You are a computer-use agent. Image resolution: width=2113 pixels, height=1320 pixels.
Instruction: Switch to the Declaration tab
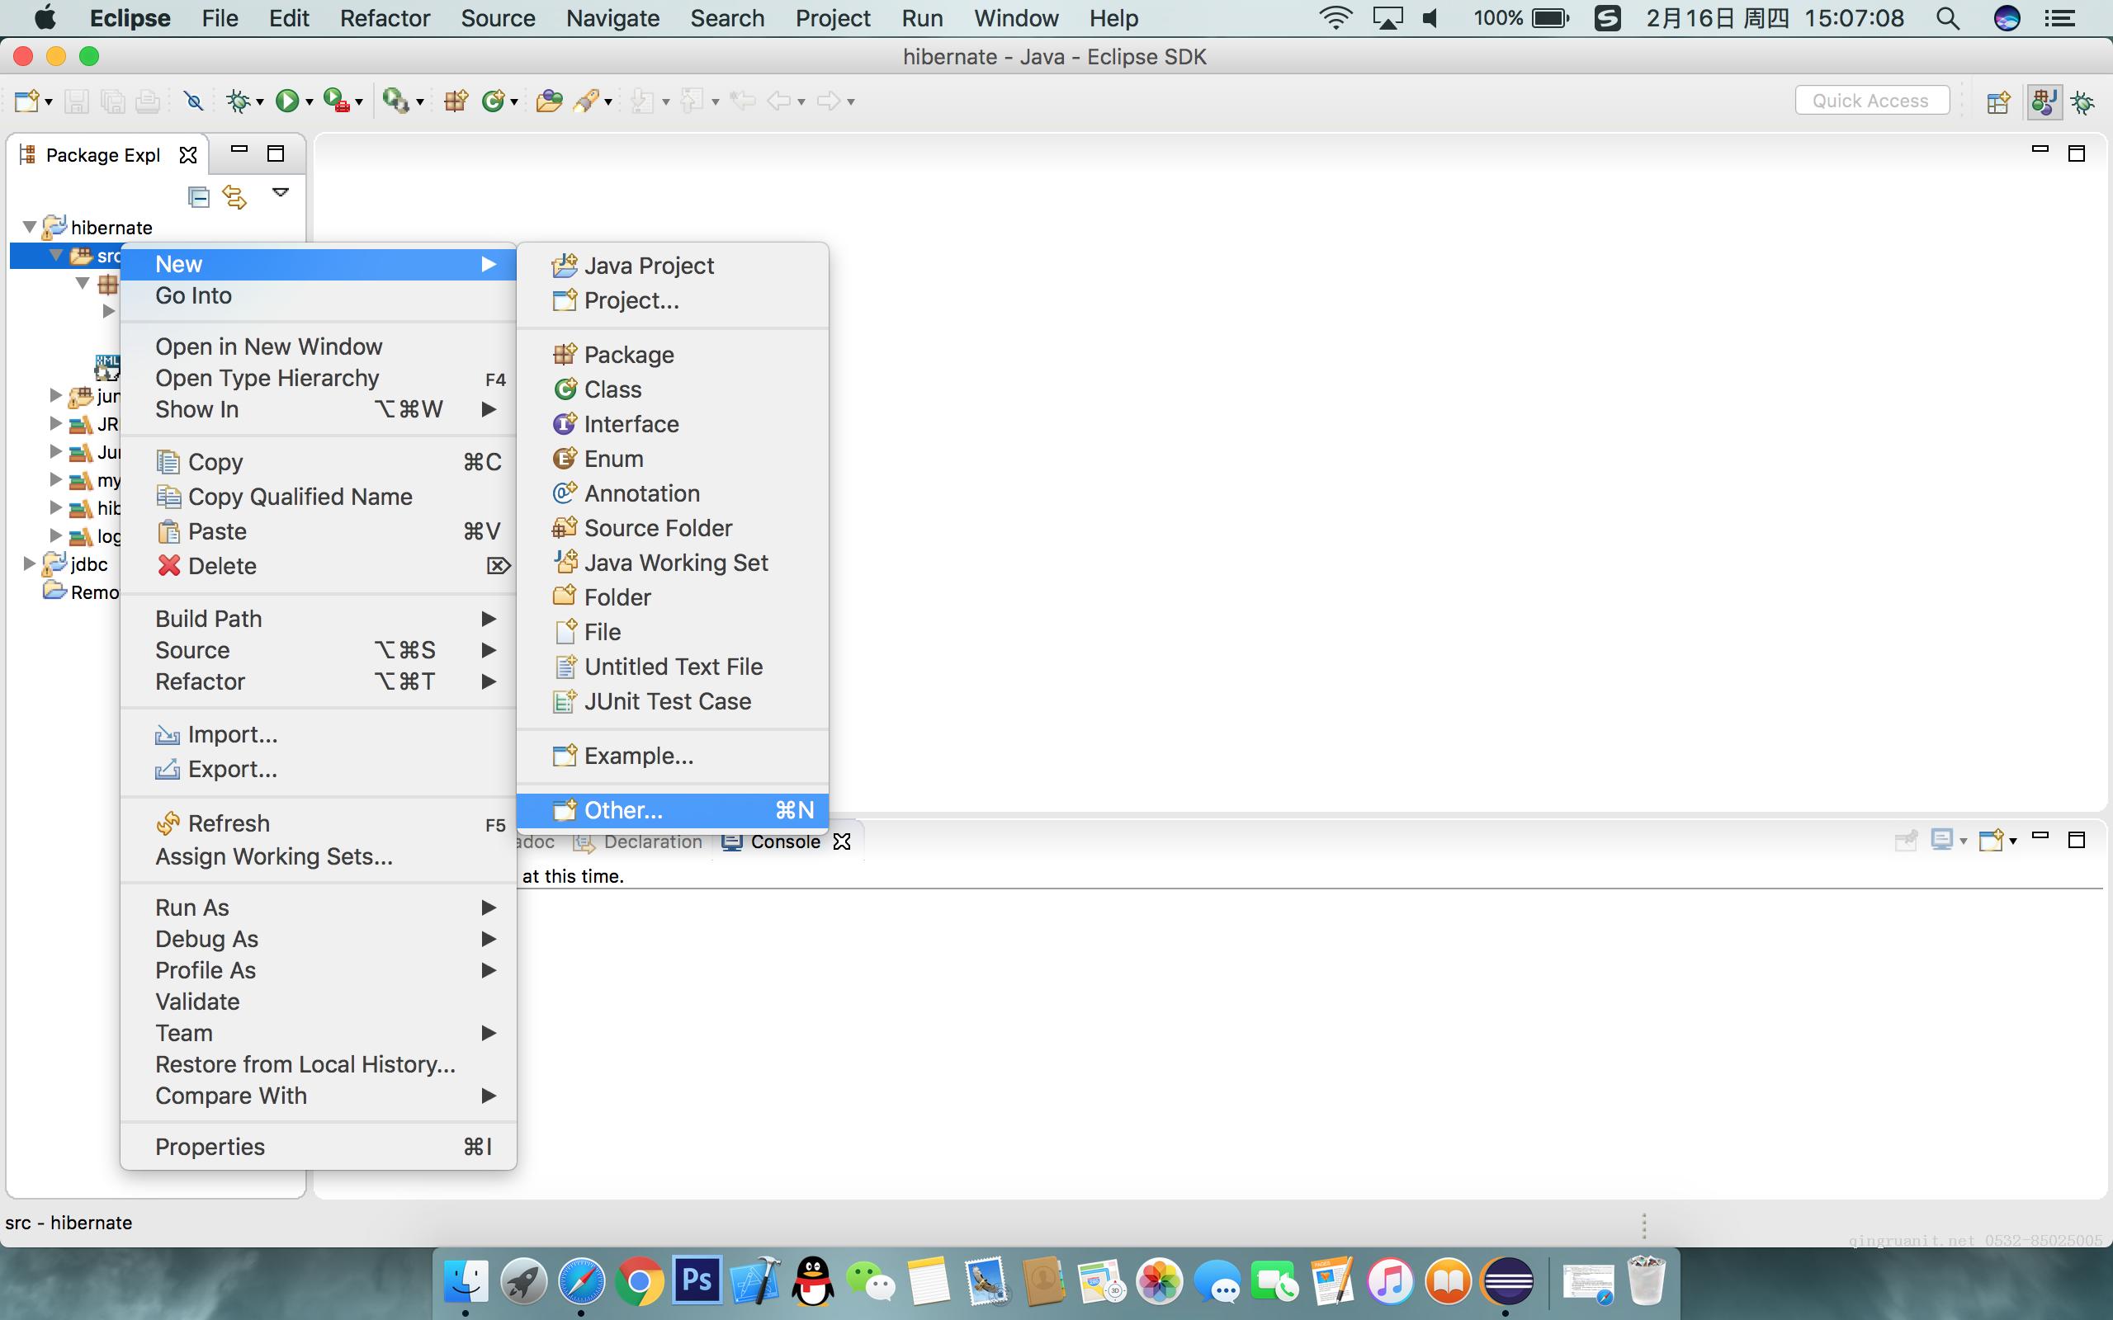[639, 841]
